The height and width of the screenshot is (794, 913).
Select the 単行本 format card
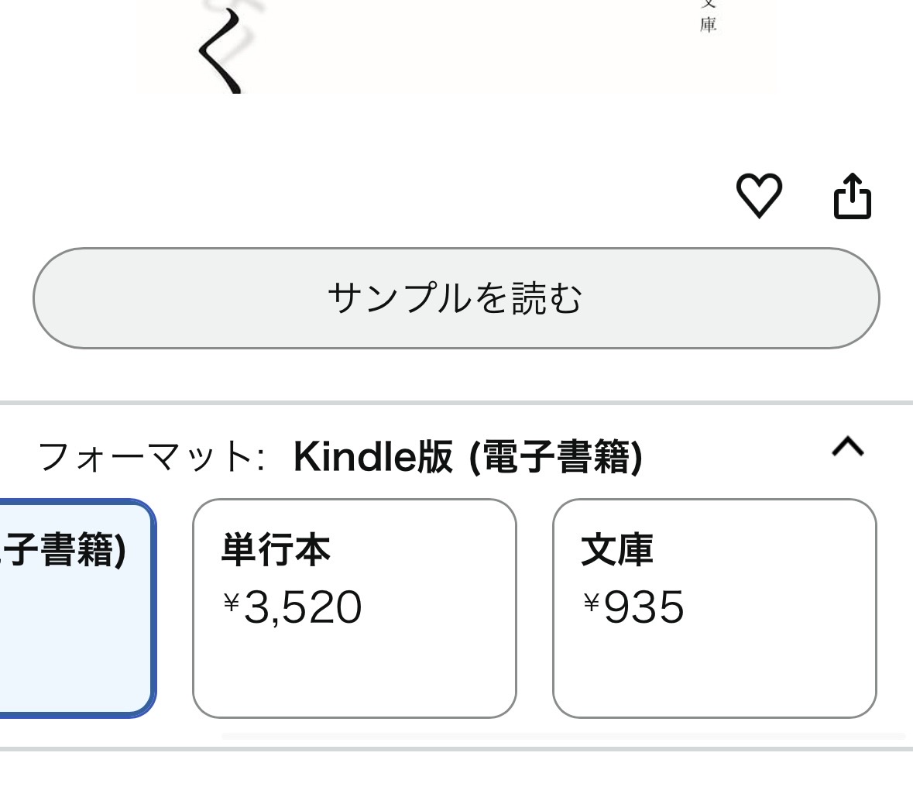(354, 608)
